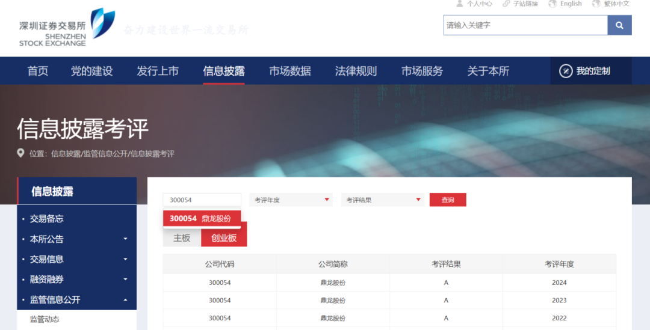Viewport: 650px width, 330px height.
Task: Switch to 繁体中文 version
Action: coord(616,4)
